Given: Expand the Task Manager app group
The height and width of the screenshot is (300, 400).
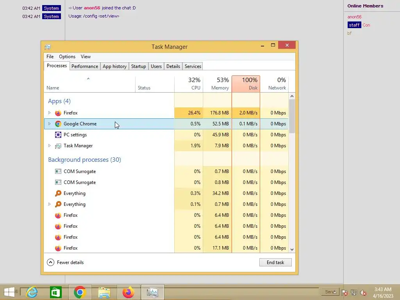Looking at the screenshot, I should (x=50, y=146).
